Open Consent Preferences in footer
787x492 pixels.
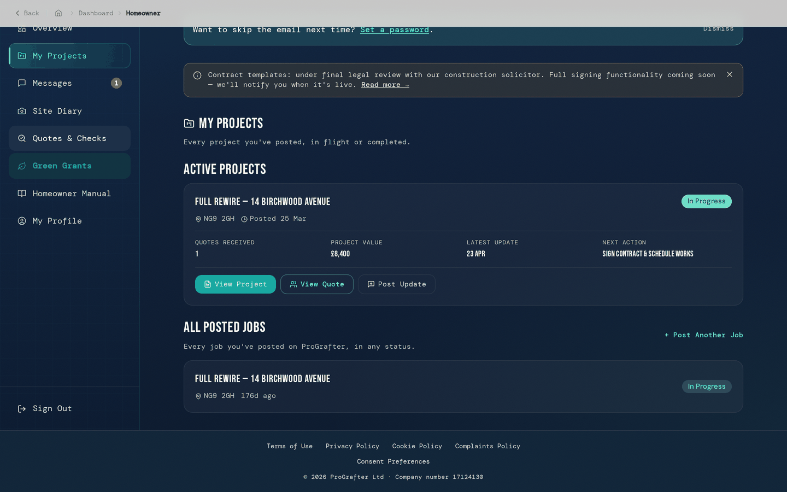pos(393,461)
